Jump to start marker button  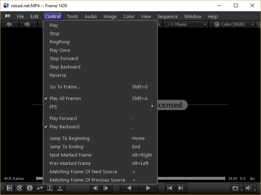tap(170, 188)
